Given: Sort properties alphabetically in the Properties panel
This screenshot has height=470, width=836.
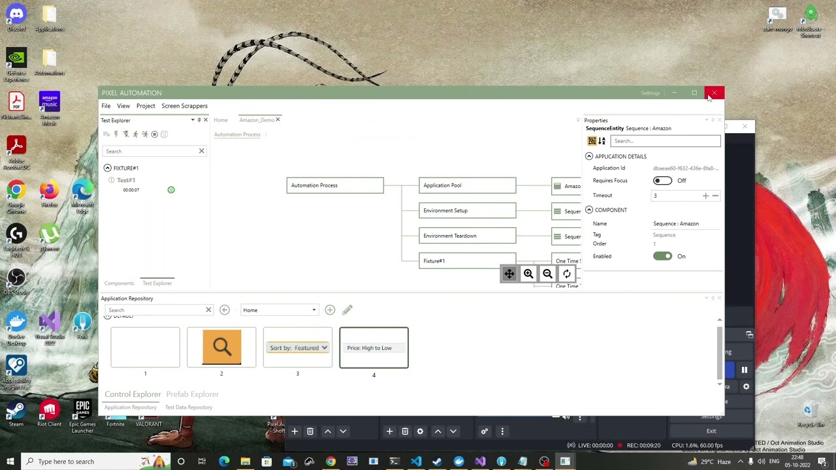Looking at the screenshot, I should pos(602,141).
